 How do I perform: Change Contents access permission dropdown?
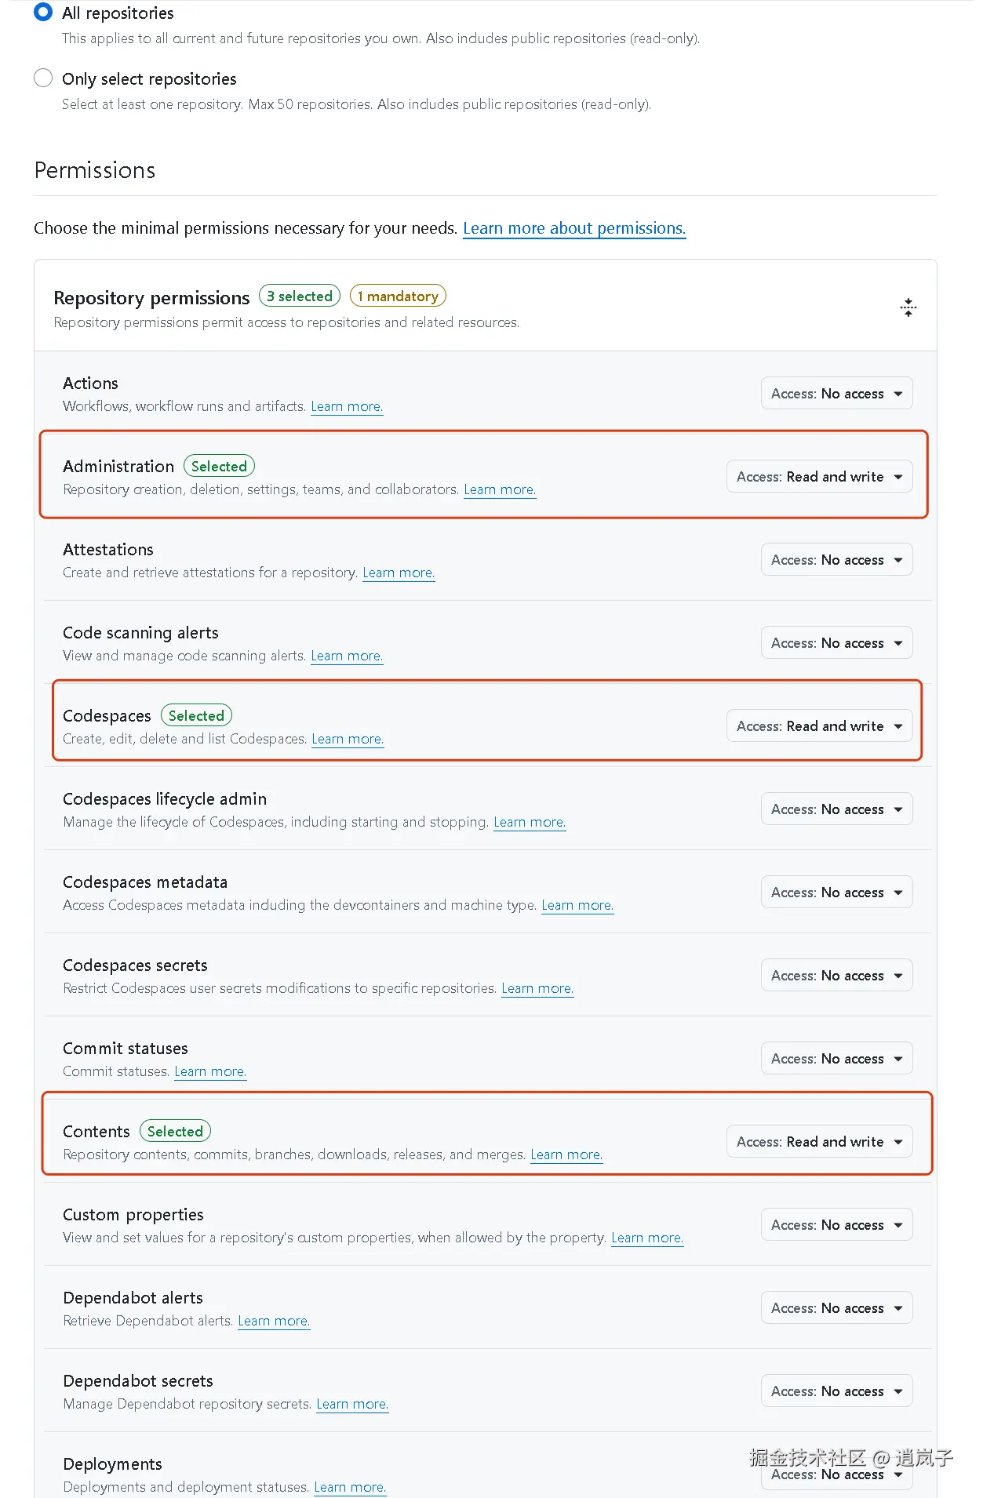coord(819,1142)
